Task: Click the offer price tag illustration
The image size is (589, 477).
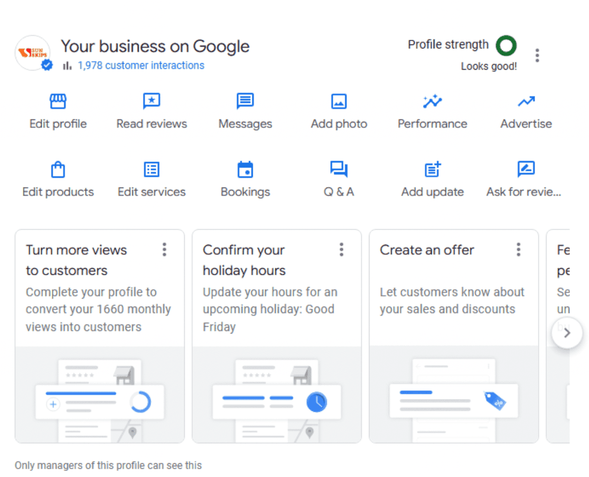Action: point(454,395)
